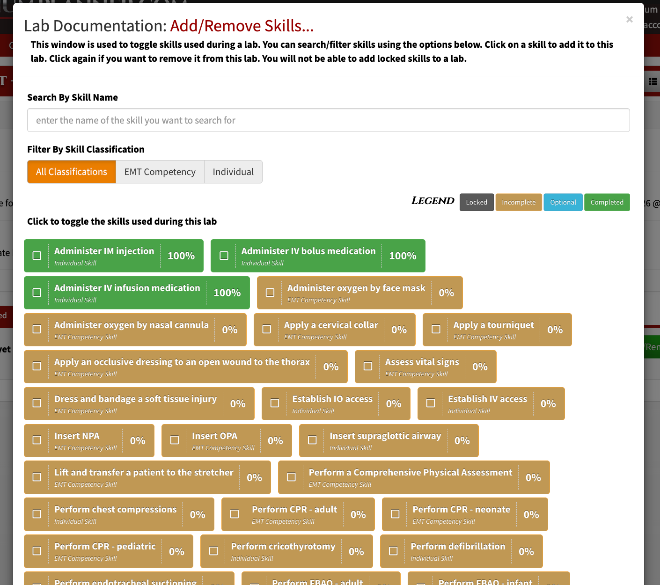Check the Establish IO access checkbox
This screenshot has height=585, width=660.
click(x=275, y=403)
